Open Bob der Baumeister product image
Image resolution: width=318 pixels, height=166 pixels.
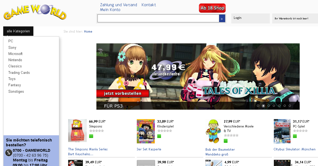pos(213,131)
